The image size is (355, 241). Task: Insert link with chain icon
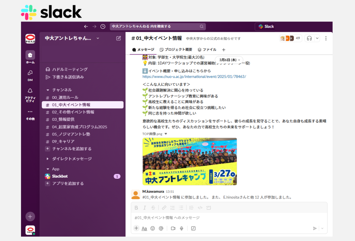[x=164, y=208]
